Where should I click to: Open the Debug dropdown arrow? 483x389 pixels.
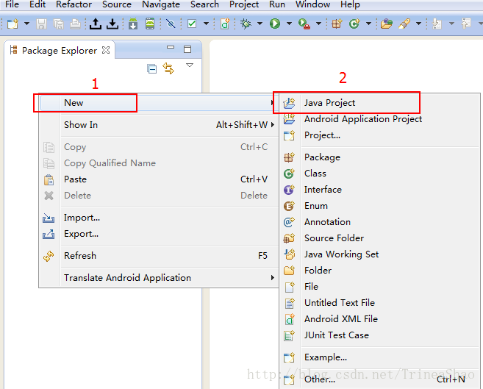(x=260, y=24)
